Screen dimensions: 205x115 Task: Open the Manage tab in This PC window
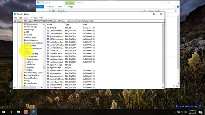(70, 7)
